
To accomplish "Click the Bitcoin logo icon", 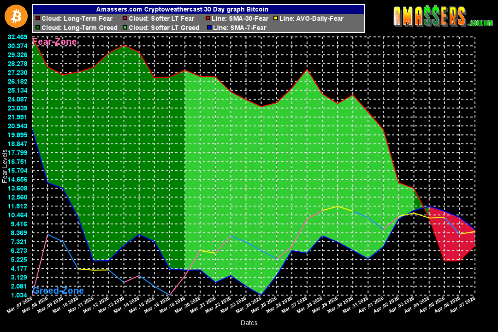I will [16, 16].
